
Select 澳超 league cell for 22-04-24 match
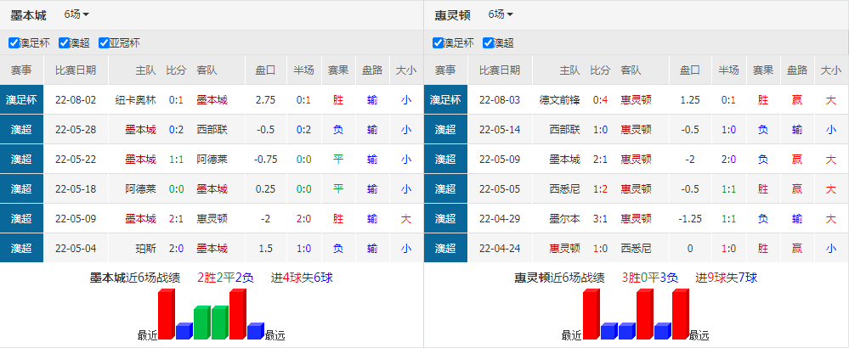tap(445, 249)
